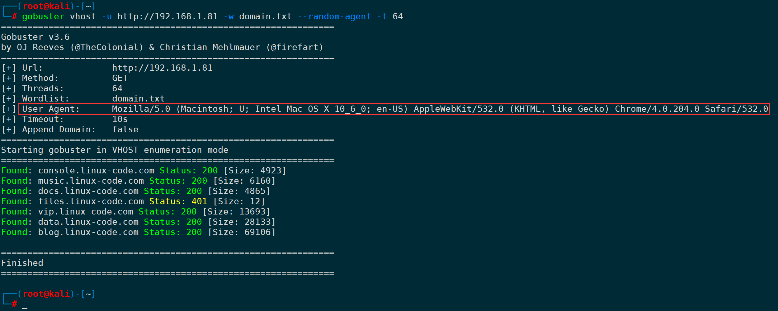Click the Starting gobuster in VHOST enumeration line

[x=115, y=150]
